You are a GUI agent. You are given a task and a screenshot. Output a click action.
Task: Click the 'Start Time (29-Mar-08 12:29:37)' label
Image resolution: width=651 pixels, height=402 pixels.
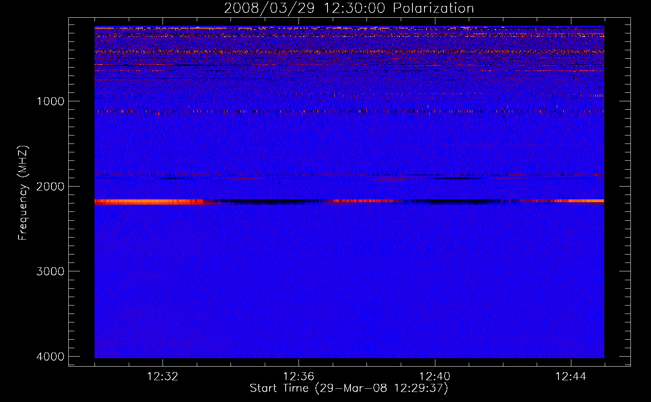click(349, 388)
